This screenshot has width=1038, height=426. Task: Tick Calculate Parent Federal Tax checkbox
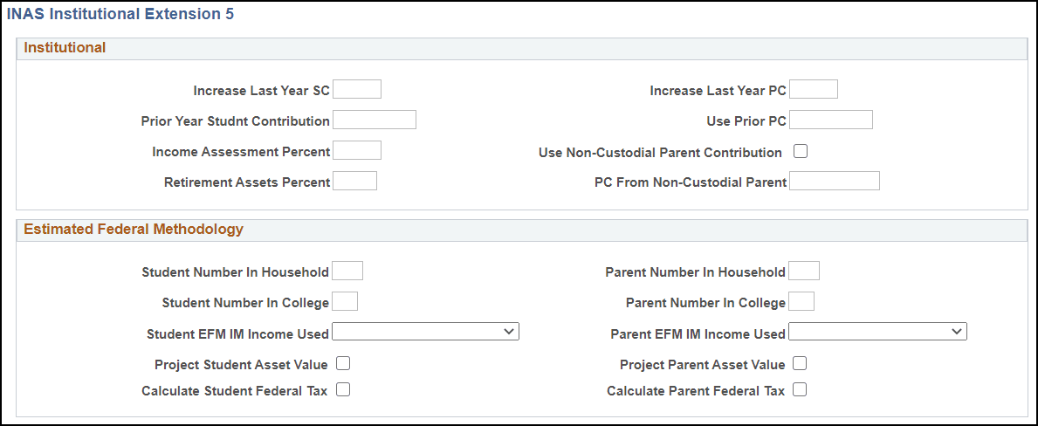[x=800, y=390]
